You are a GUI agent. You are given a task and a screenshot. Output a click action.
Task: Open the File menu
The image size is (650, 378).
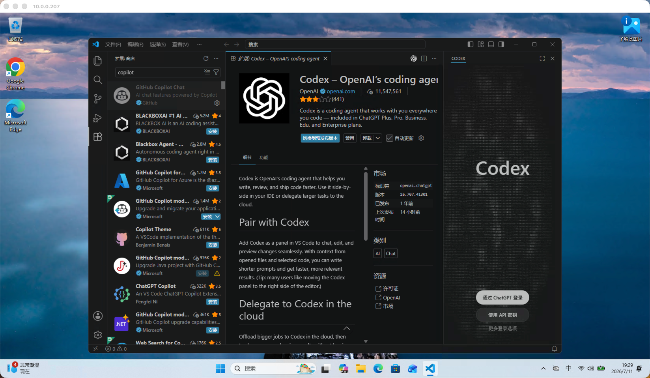point(113,45)
